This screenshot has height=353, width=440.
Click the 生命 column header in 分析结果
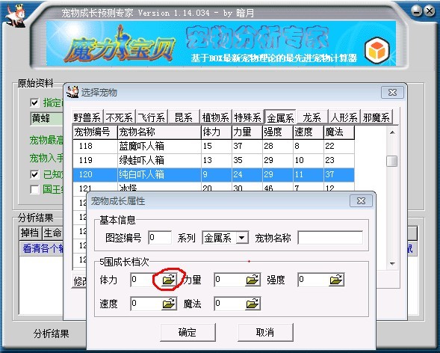(x=52, y=233)
